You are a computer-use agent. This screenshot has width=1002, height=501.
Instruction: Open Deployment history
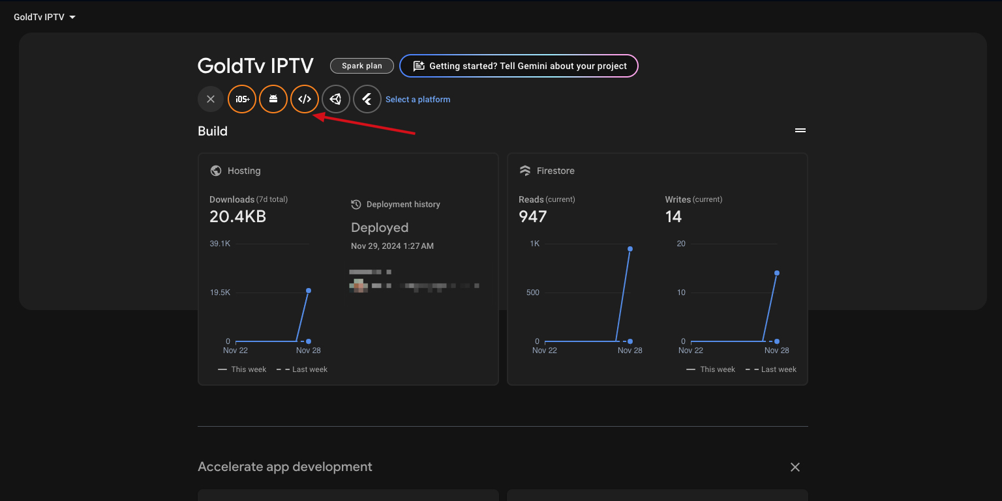(x=403, y=205)
